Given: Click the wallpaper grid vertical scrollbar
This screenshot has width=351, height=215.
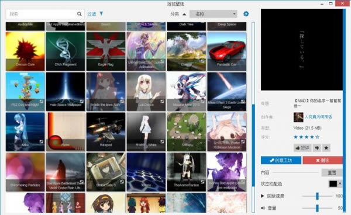Looking at the screenshot, I should (253, 117).
